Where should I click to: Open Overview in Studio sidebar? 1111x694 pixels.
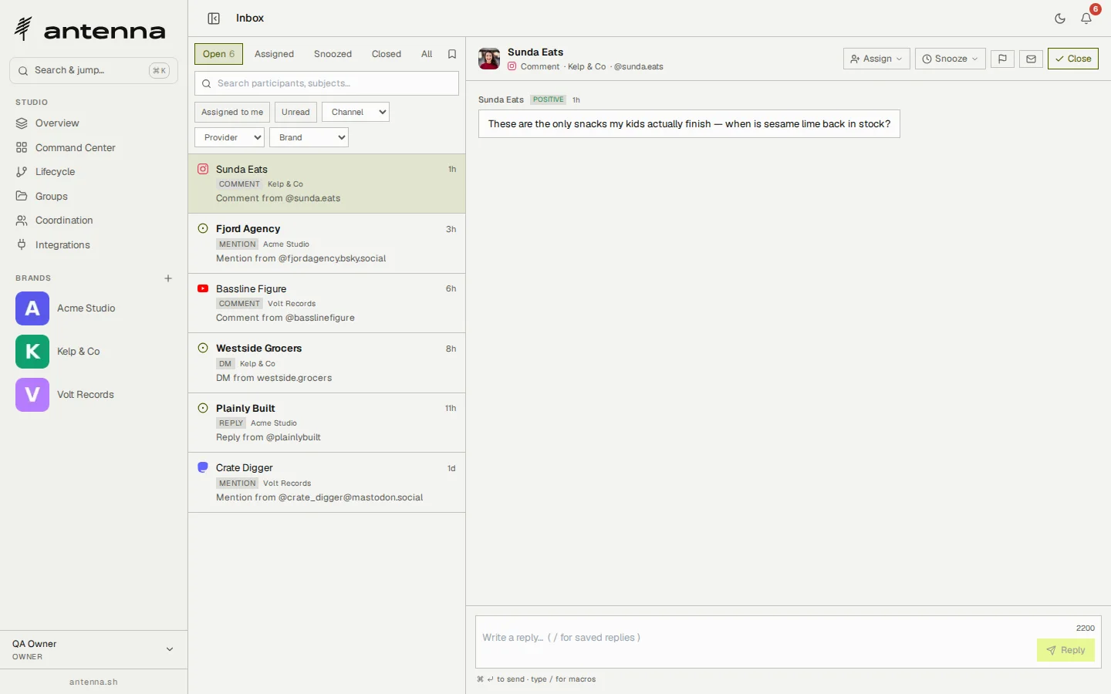[x=93, y=123]
